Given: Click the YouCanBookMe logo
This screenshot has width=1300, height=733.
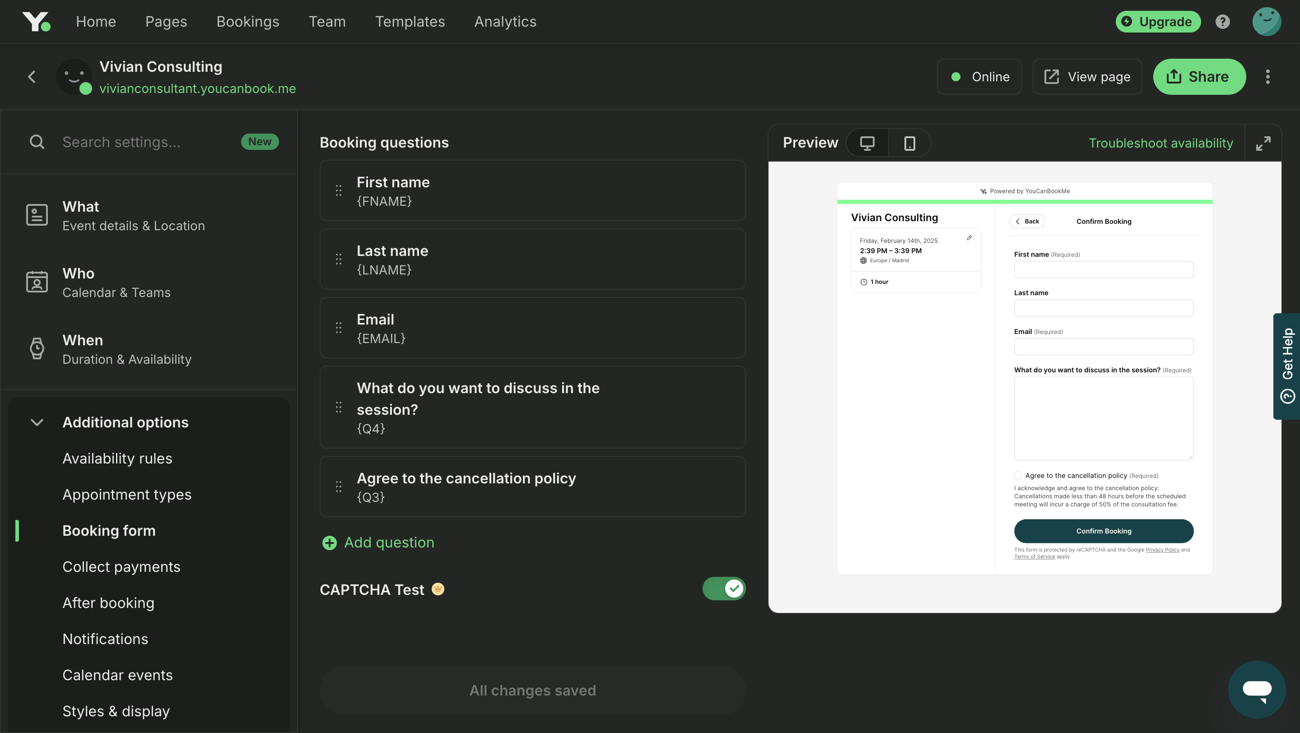Looking at the screenshot, I should click(36, 21).
